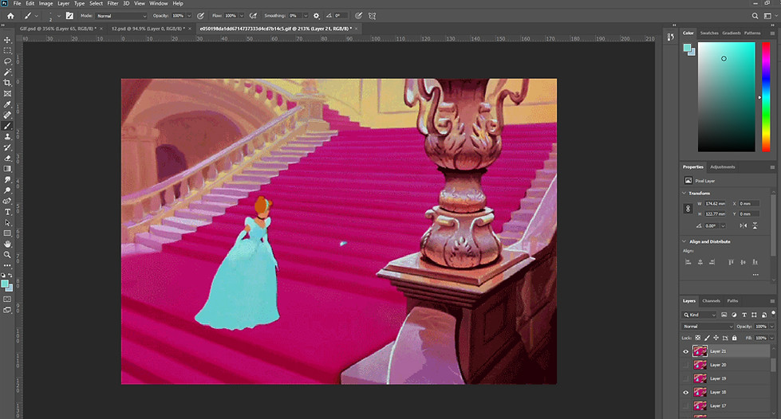Open the Select menu

[97, 3]
